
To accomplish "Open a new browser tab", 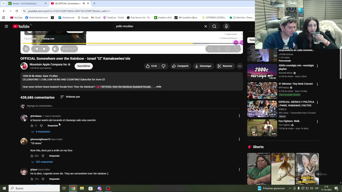I will [94, 3].
